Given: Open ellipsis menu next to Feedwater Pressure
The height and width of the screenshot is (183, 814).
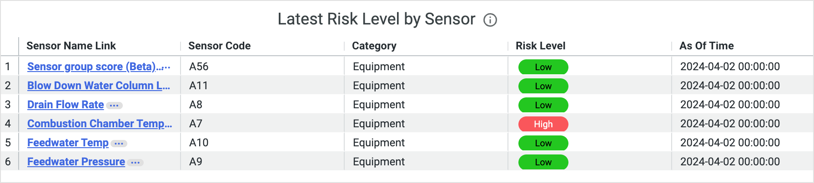Looking at the screenshot, I should [136, 162].
